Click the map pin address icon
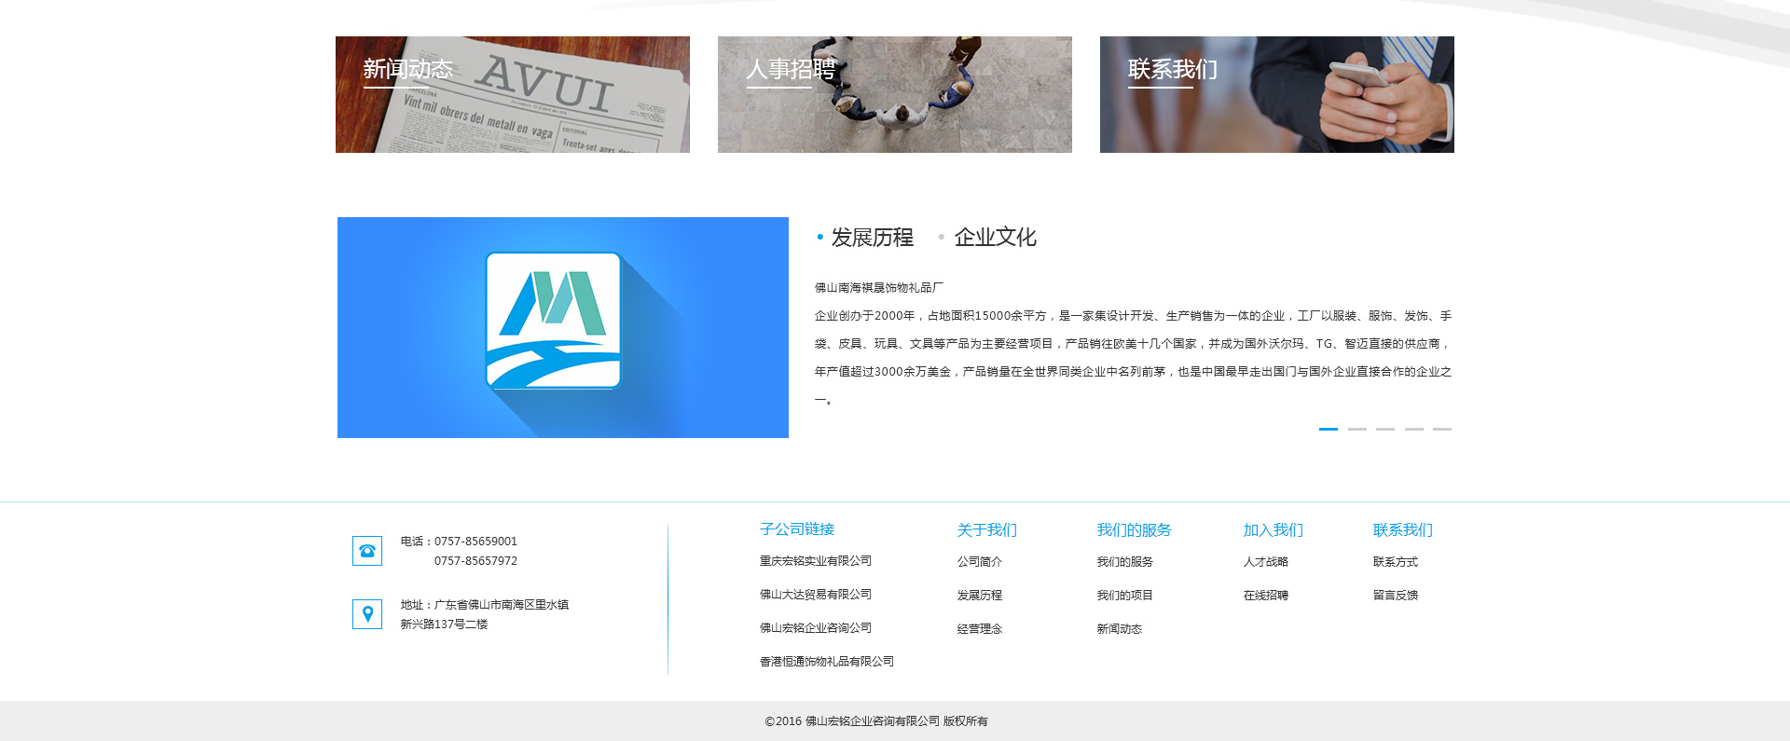Screen dimensions: 1790x741 point(367,614)
